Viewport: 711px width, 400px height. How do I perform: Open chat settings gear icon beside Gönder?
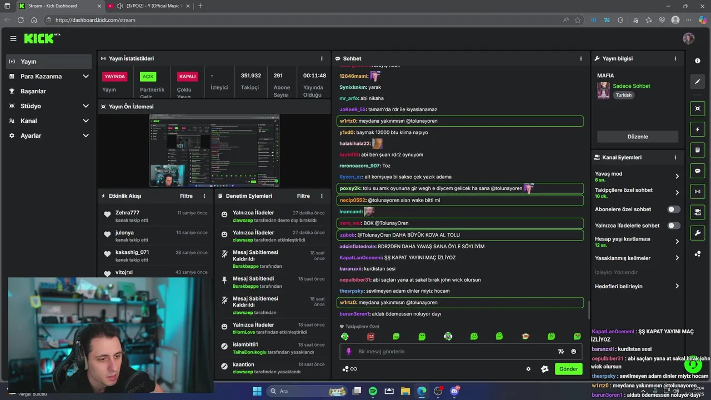[528, 369]
